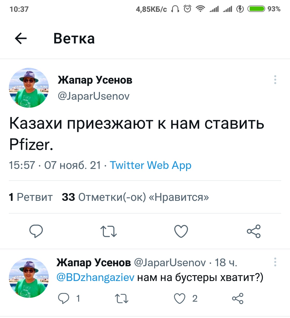Reply to the main Pfizer tweet
290x318 pixels.
[x=36, y=231]
